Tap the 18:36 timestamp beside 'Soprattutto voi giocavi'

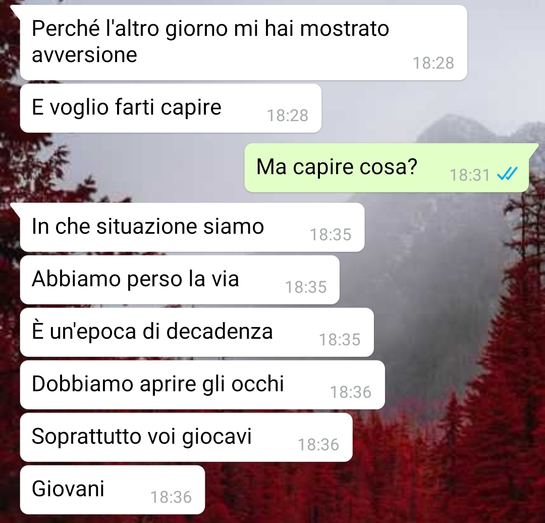(x=318, y=444)
